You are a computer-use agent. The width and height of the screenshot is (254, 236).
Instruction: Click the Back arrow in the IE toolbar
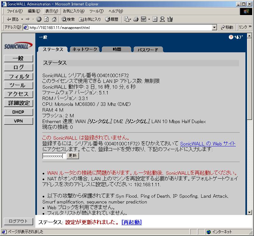point(13,19)
